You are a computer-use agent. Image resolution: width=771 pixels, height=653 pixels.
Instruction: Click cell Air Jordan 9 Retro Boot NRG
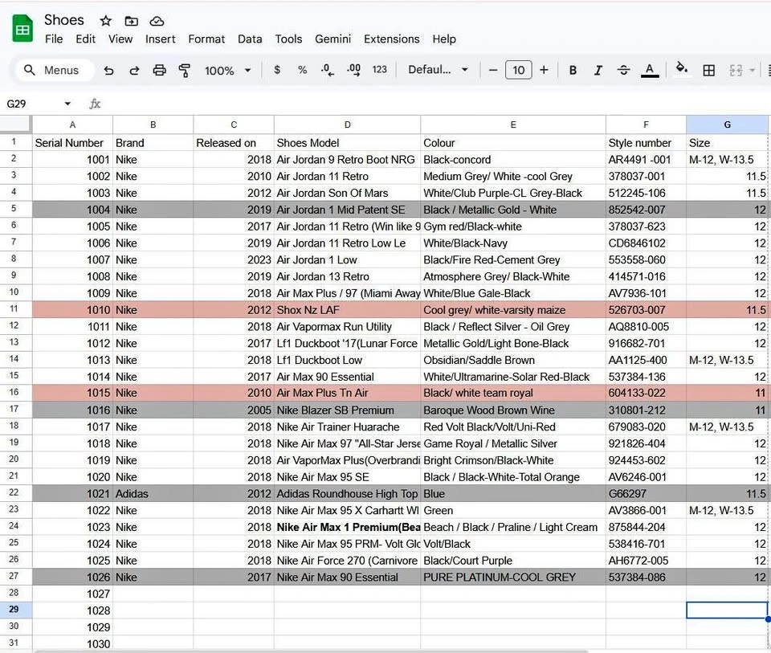pos(347,159)
